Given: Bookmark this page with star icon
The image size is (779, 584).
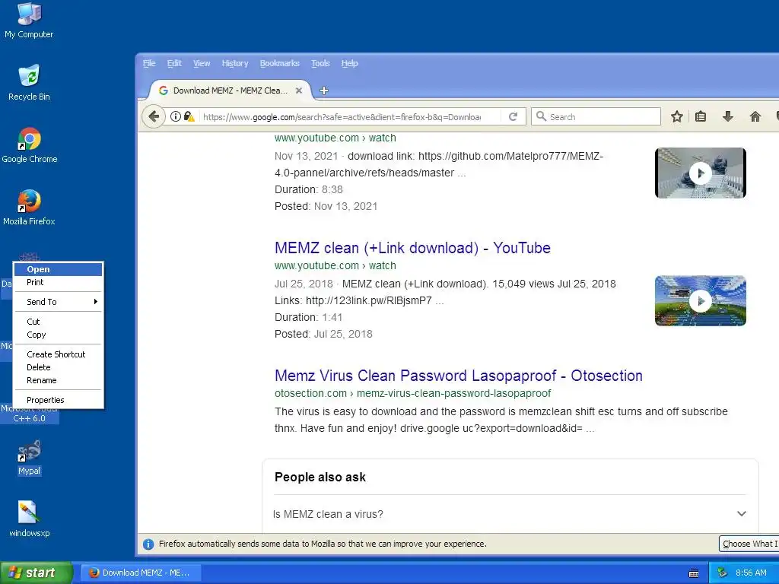Looking at the screenshot, I should [x=676, y=116].
